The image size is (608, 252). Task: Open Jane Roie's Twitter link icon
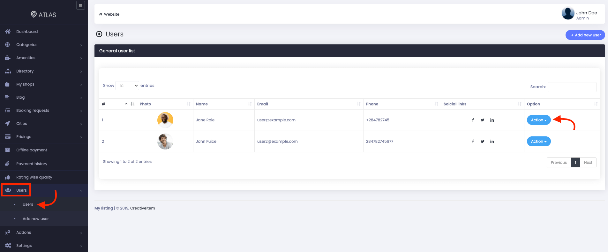tap(483, 120)
